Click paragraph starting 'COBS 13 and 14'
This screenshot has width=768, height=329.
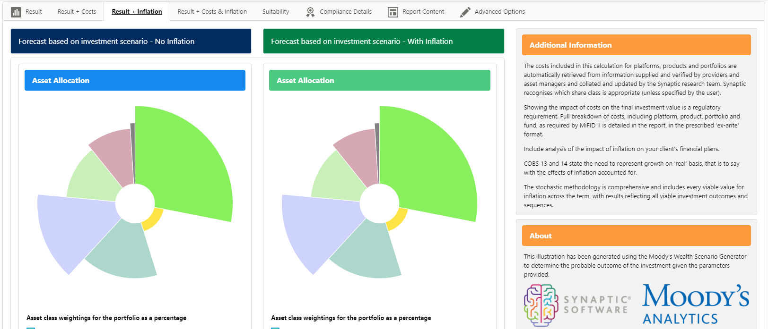click(x=631, y=168)
